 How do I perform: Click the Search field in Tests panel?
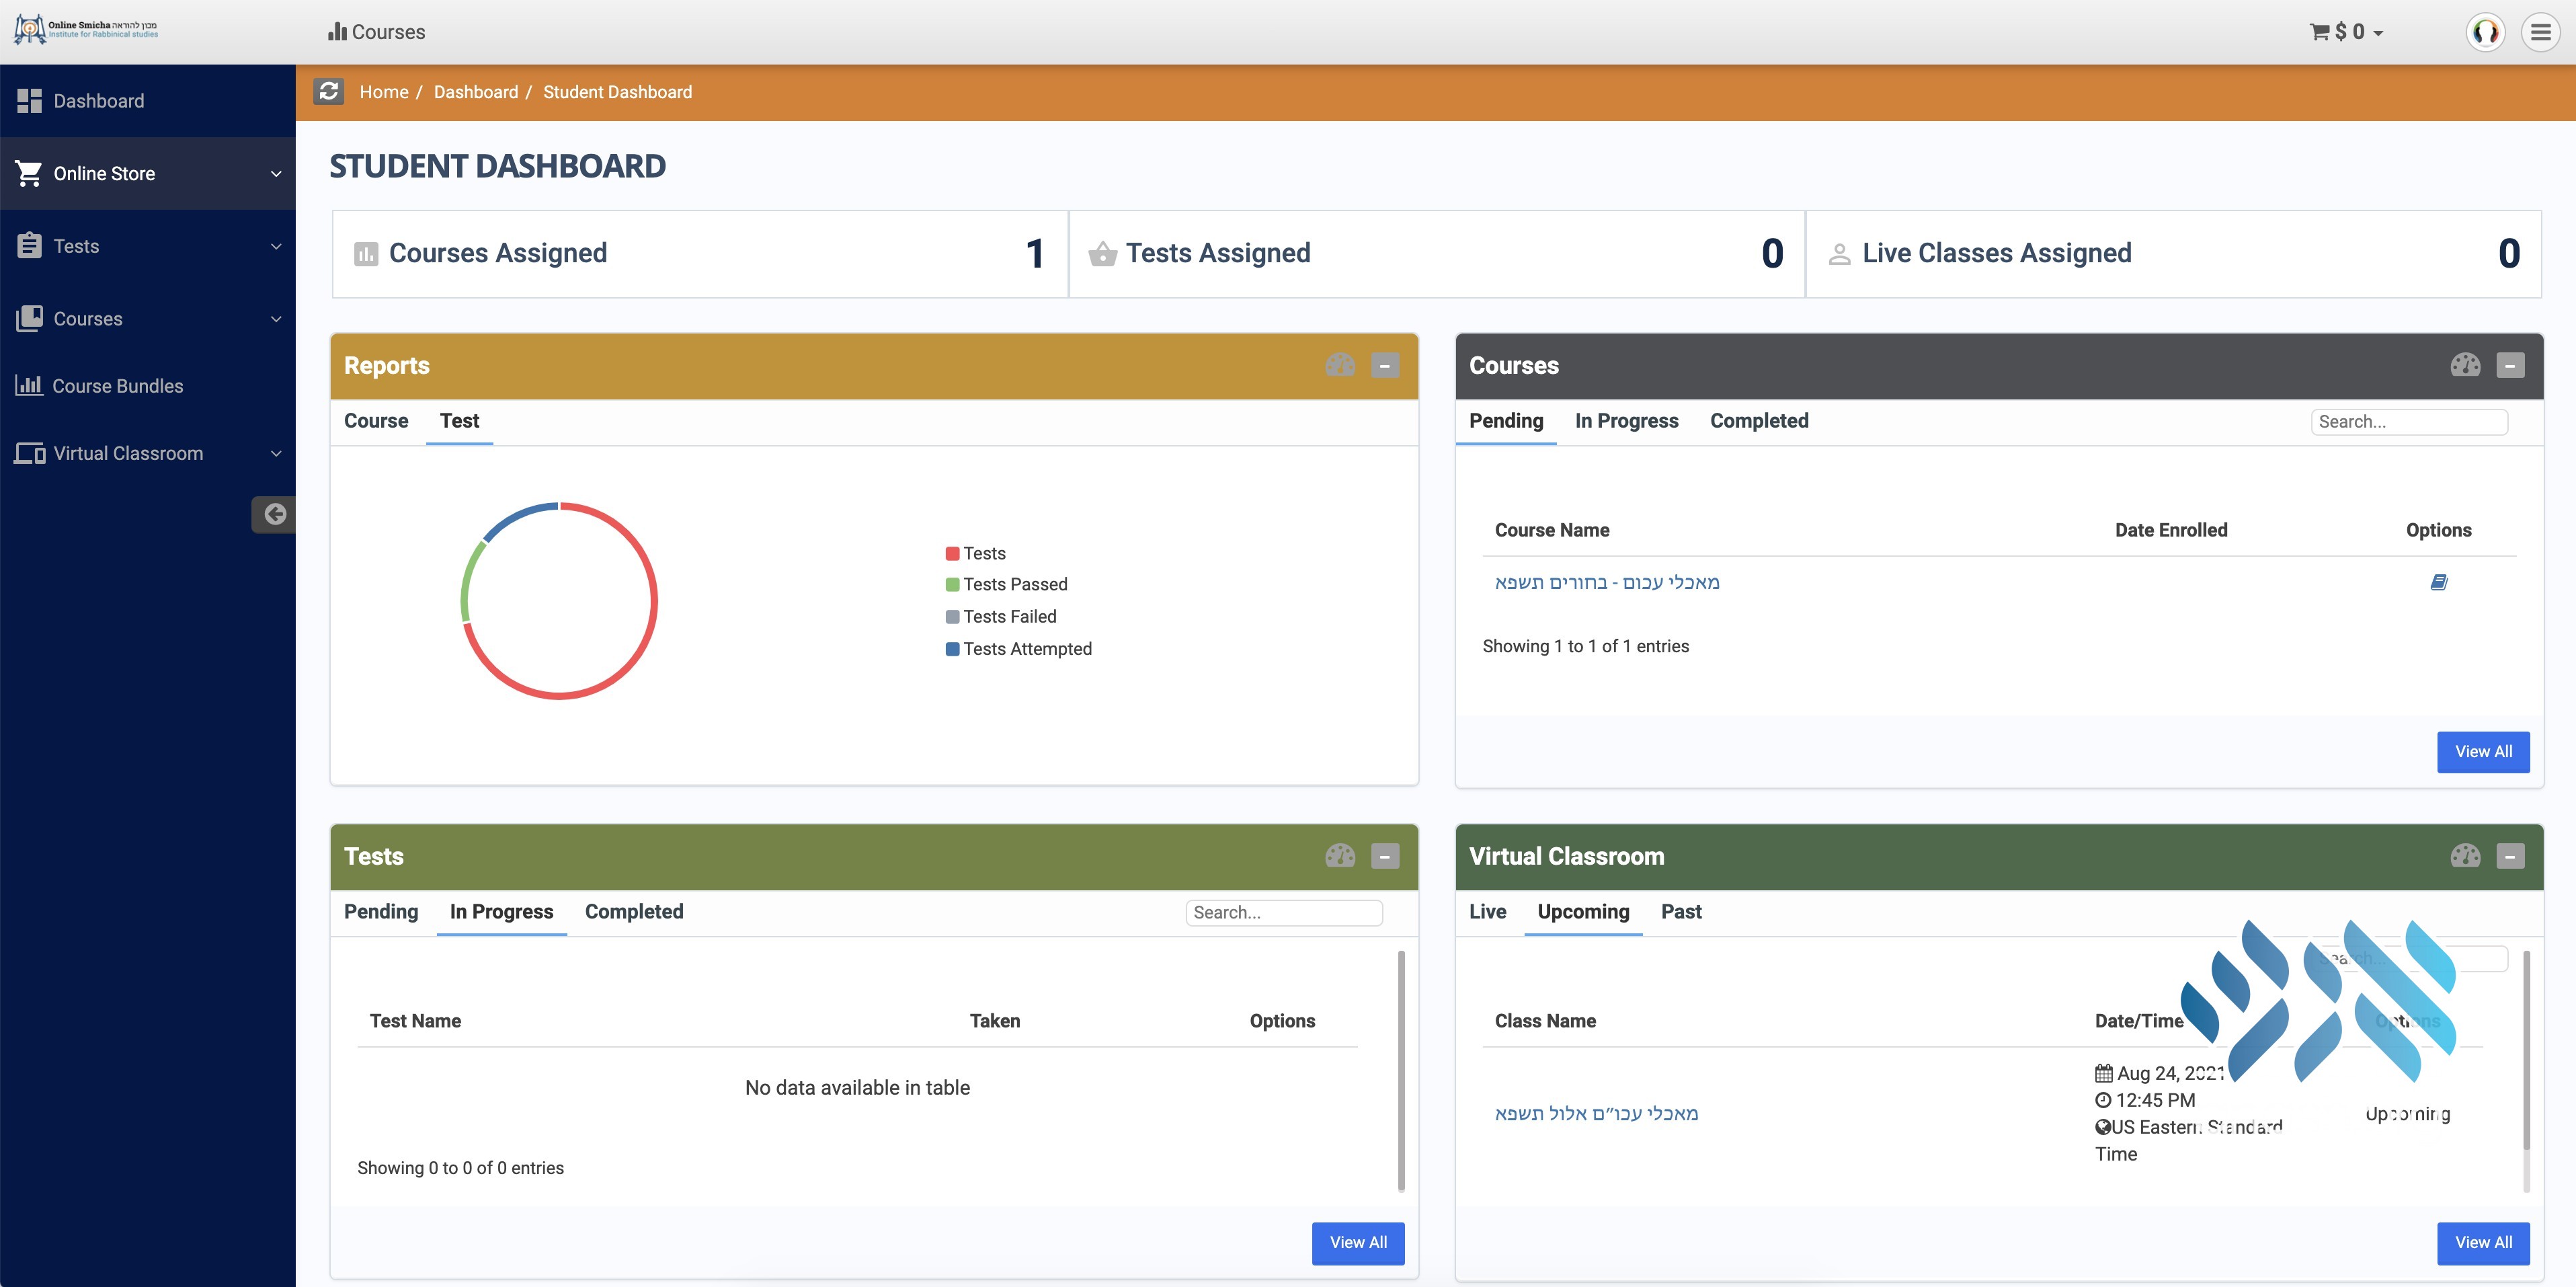tap(1284, 912)
